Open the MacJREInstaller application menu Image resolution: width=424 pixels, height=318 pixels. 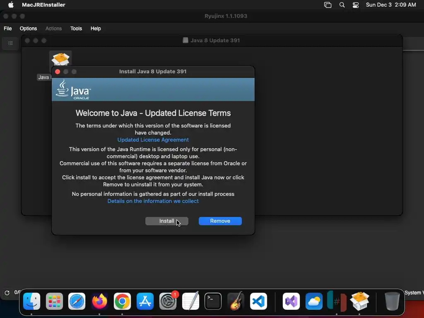pyautogui.click(x=43, y=5)
